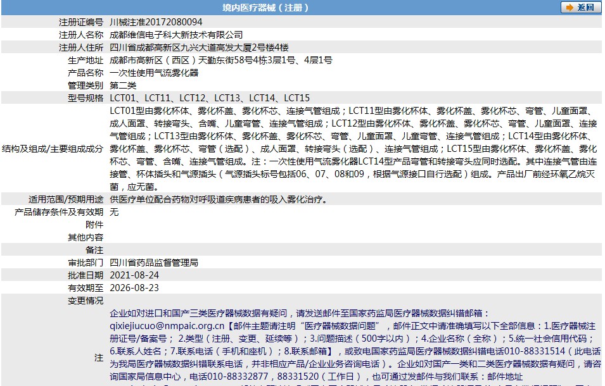The width and height of the screenshot is (605, 386).
Task: Click approving authority 四川省药品监督管理局
Action: (154, 263)
